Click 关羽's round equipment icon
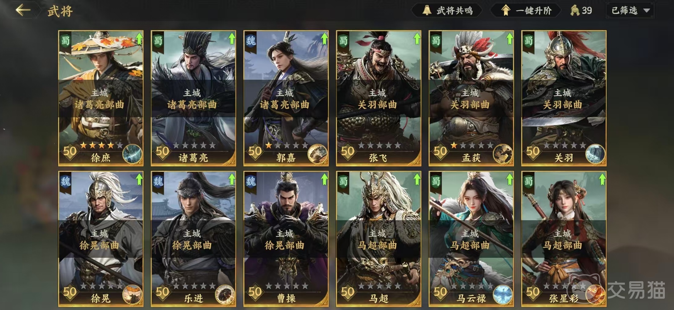674x310 pixels. pyautogui.click(x=595, y=154)
